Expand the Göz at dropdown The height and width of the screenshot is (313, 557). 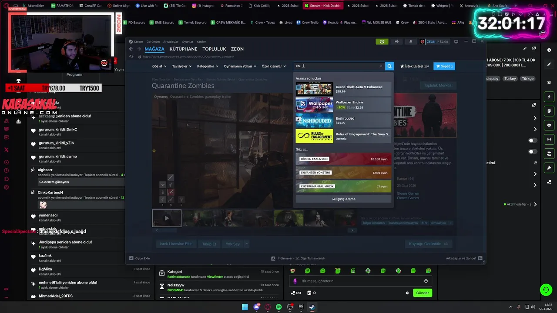point(159,66)
